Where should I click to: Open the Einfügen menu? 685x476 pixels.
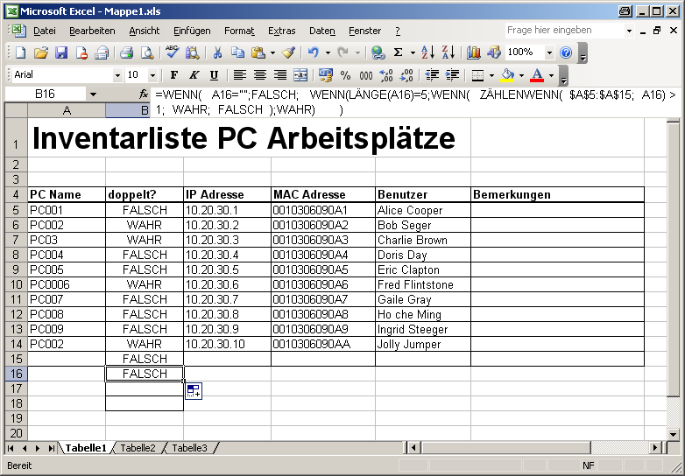pos(192,31)
